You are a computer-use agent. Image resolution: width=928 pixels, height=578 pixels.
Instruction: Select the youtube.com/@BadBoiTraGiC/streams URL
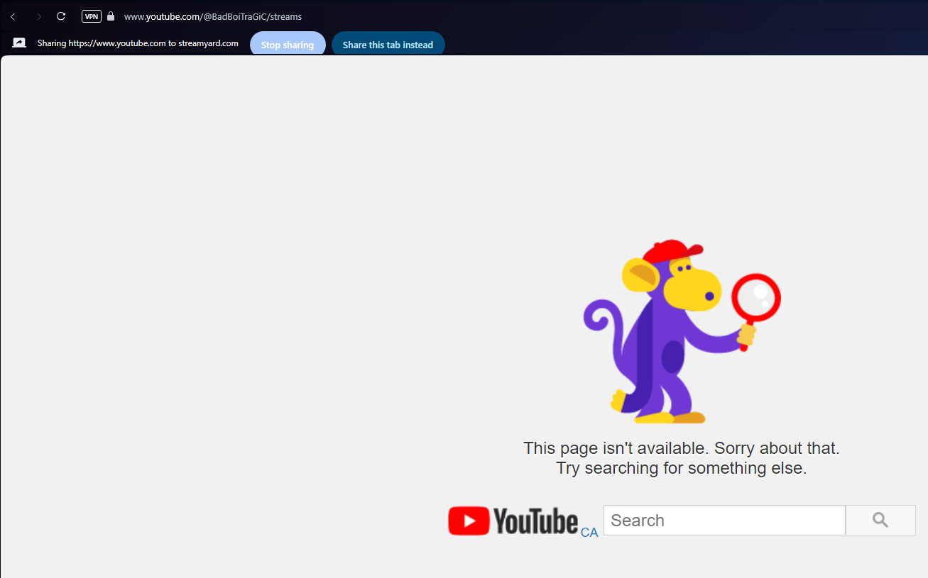tap(213, 16)
